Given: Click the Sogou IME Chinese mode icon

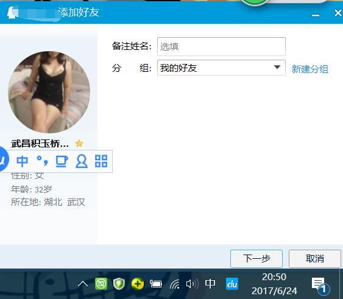Looking at the screenshot, I should (23, 161).
